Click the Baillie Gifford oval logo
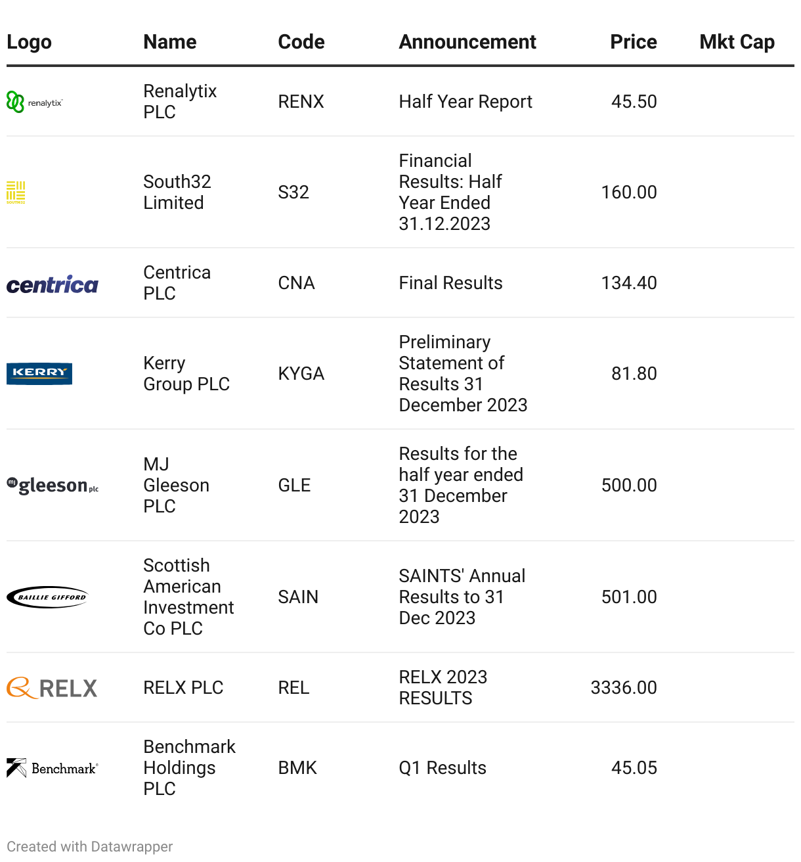 coord(47,597)
